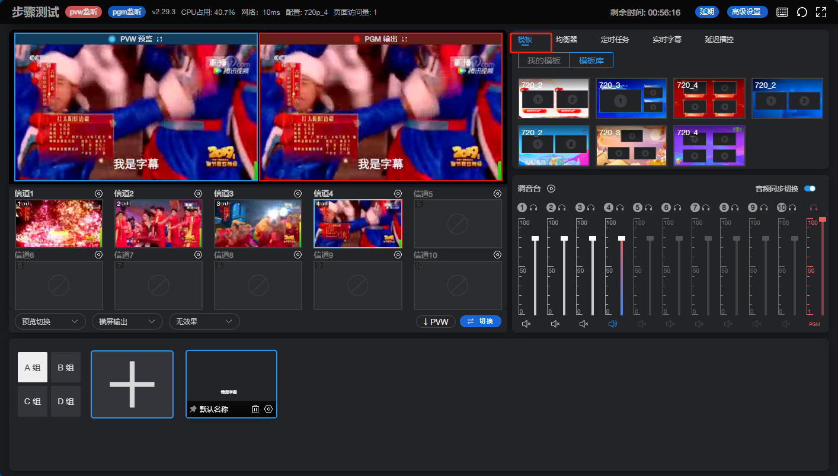Open settings of the 默认名称 card
The width and height of the screenshot is (838, 476).
click(268, 409)
